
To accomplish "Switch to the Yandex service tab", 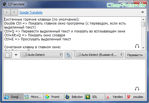I will tap(115, 97).
